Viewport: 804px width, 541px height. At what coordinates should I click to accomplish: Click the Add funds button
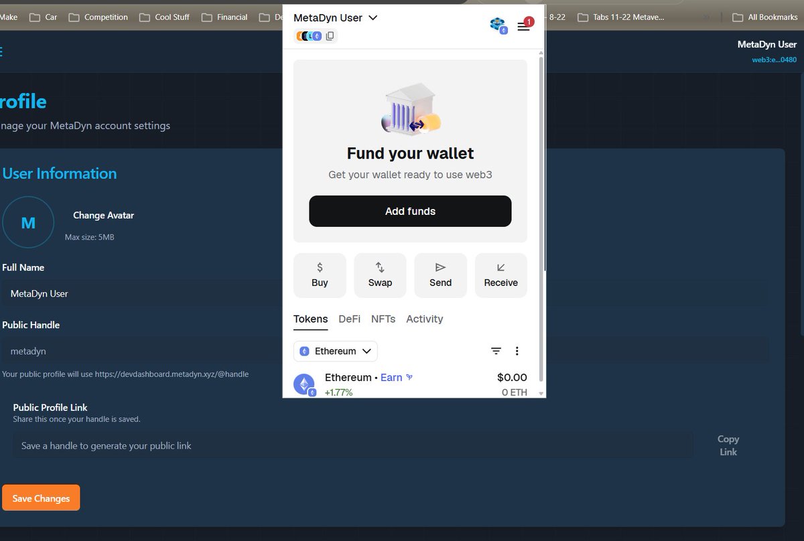(x=410, y=211)
